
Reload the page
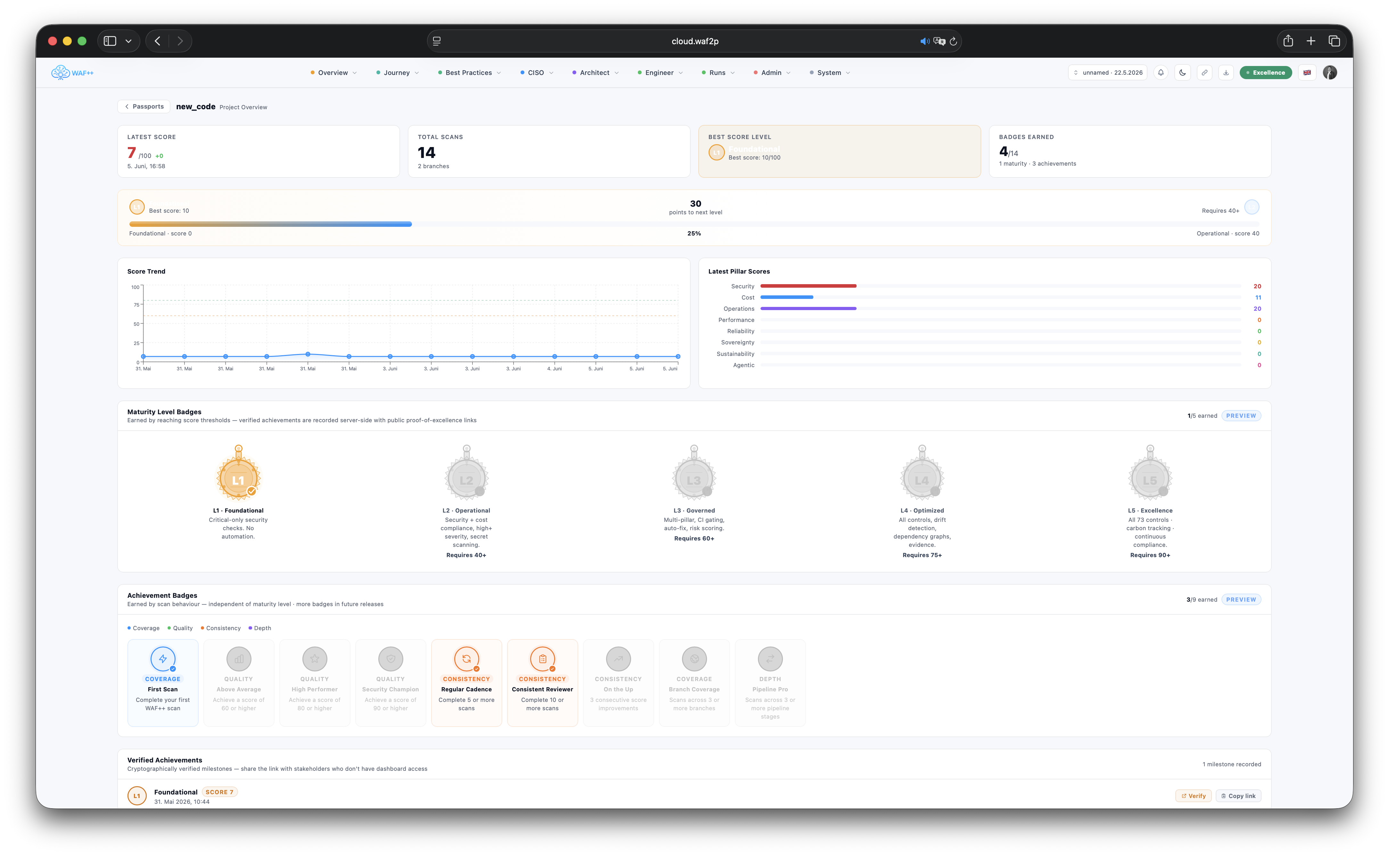point(954,41)
